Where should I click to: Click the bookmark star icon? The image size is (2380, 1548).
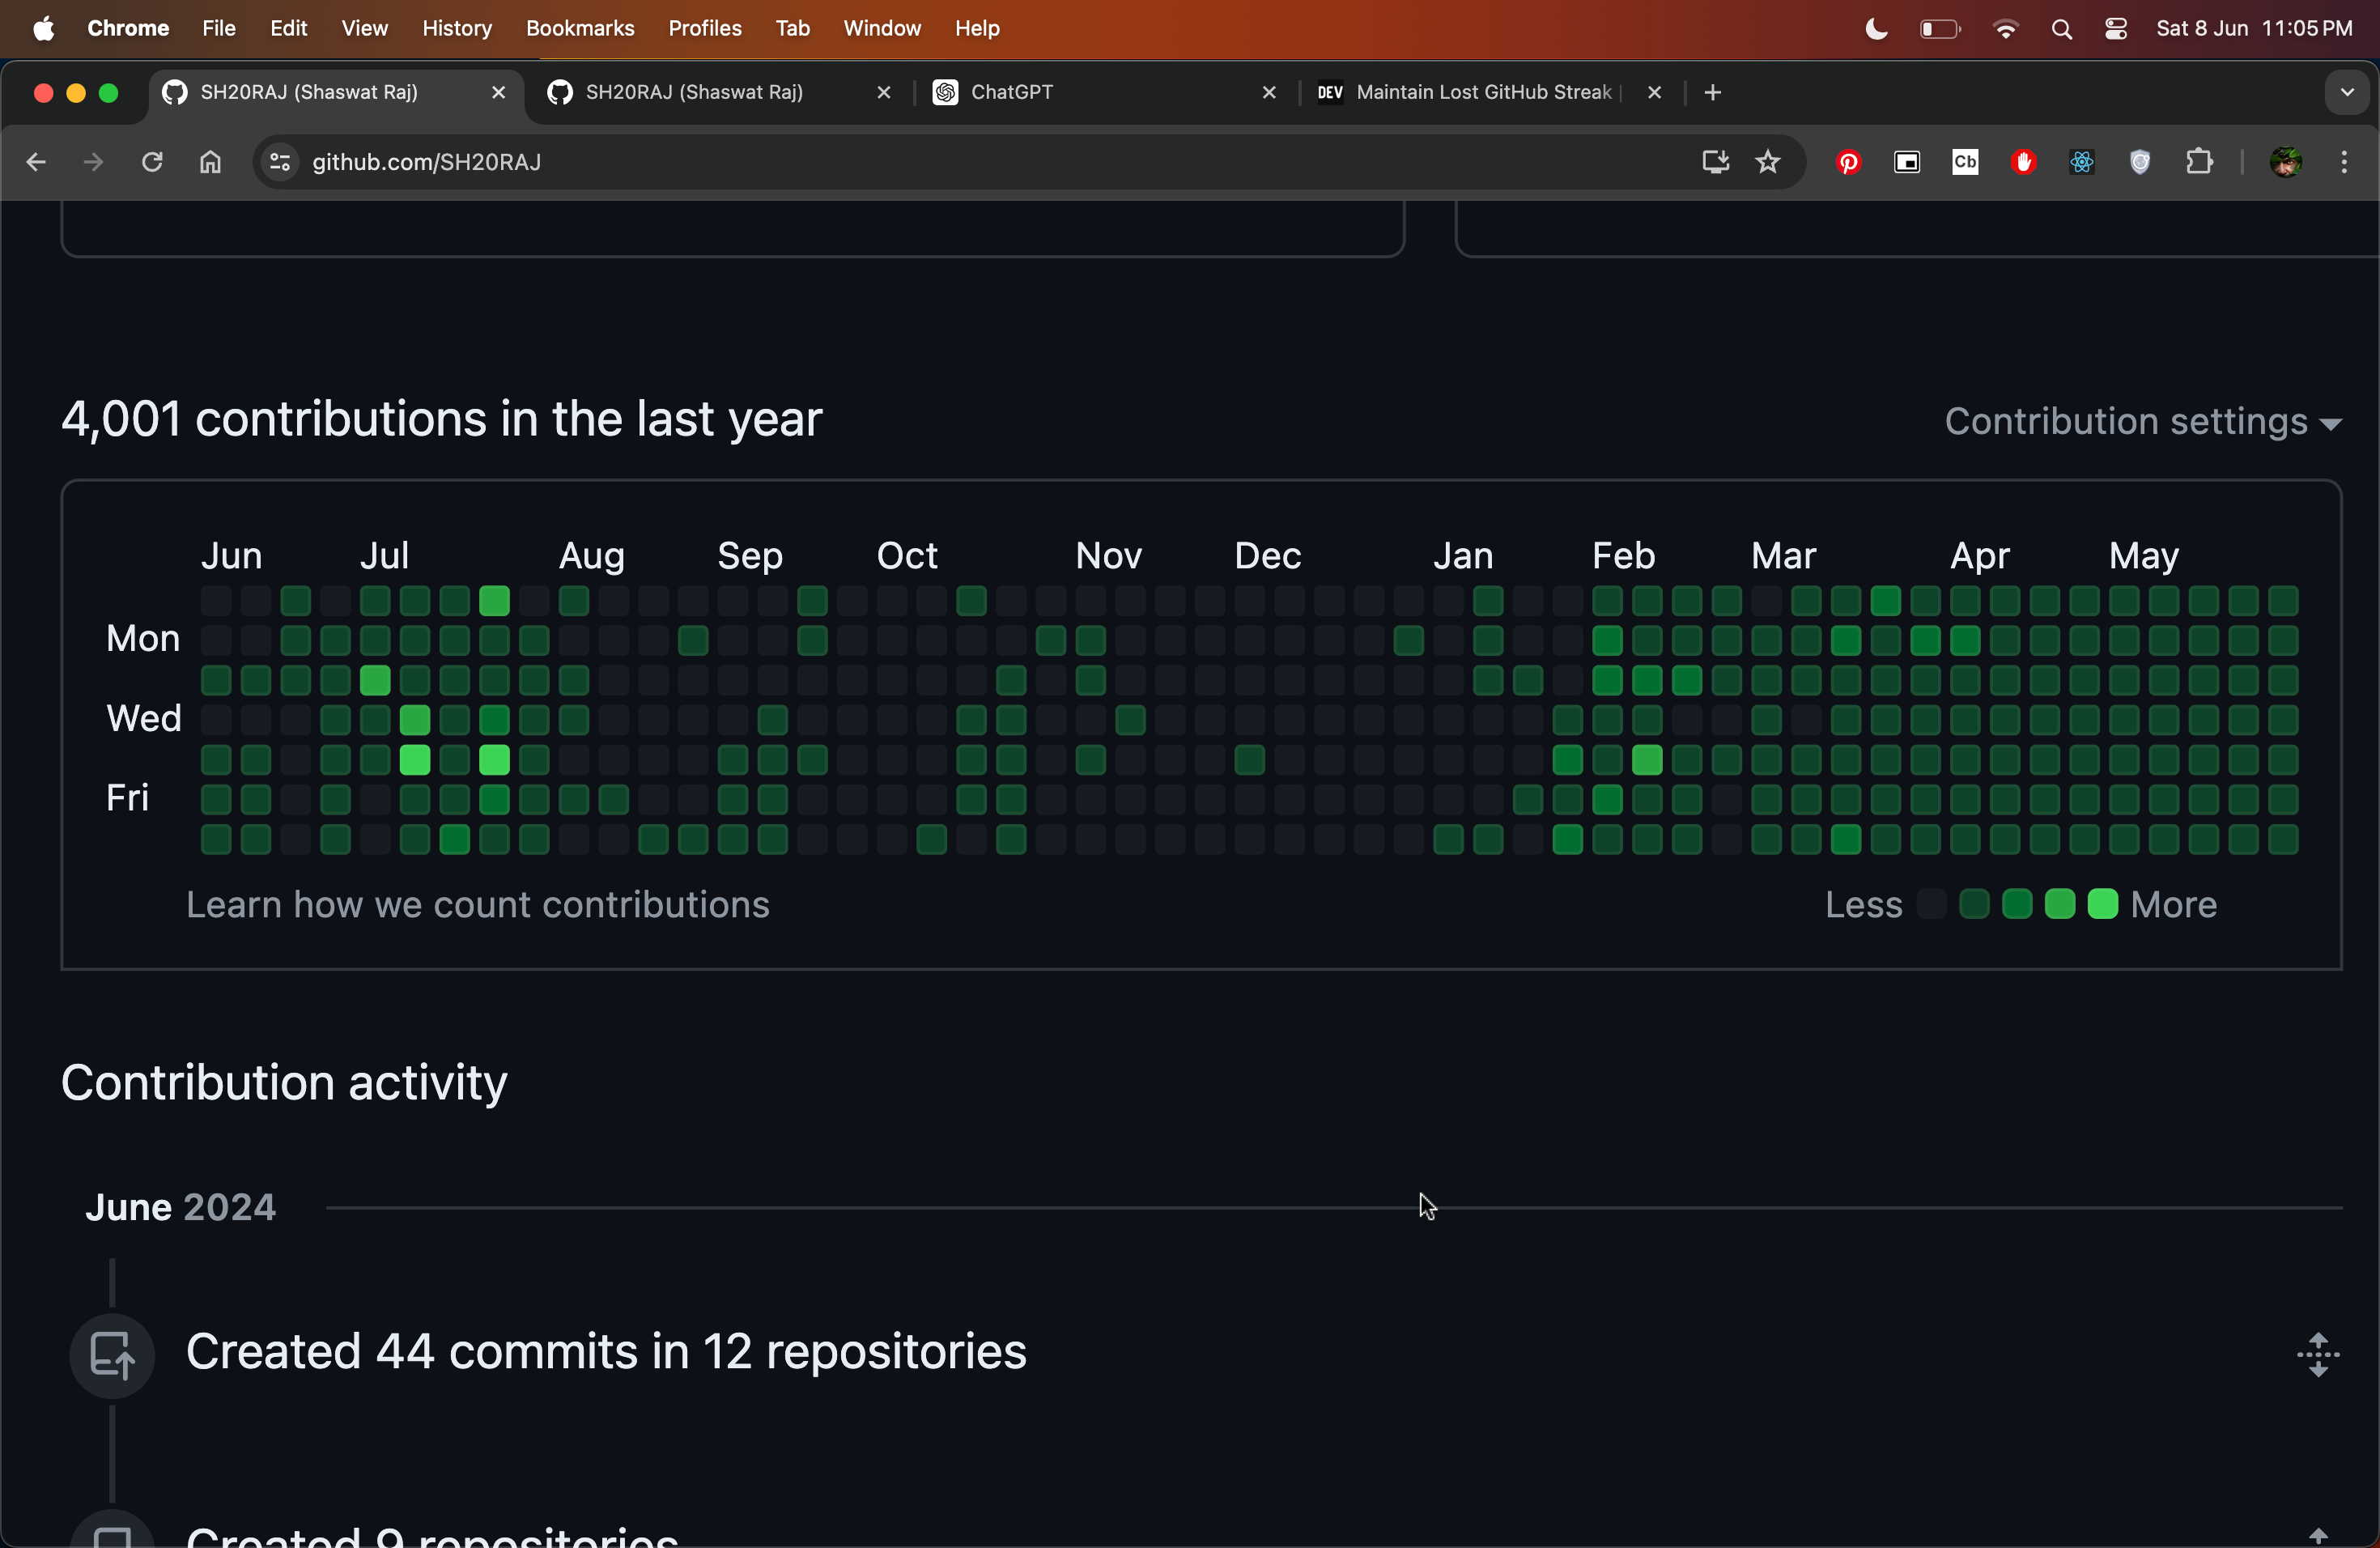coord(1767,162)
